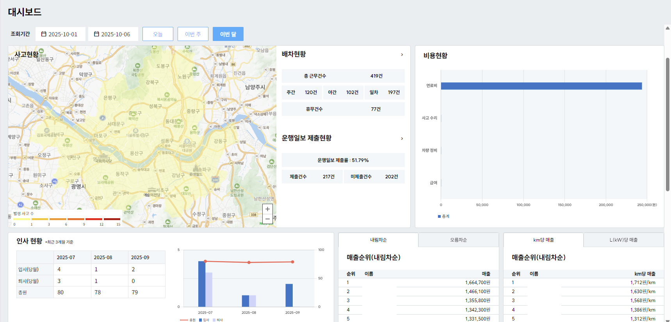Click the blue 총계 legend square under the cost chart
Image resolution: width=671 pixels, height=322 pixels.
coord(439,216)
